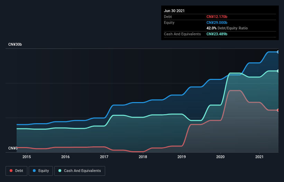Click the CN¥29.000b equity value

click(217, 22)
